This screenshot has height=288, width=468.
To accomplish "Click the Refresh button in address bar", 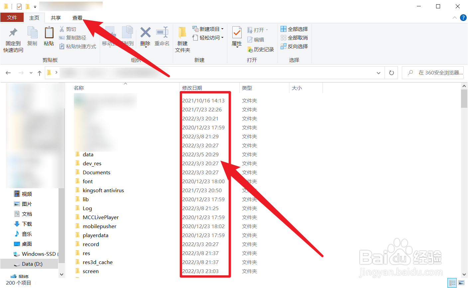I will click(x=392, y=73).
